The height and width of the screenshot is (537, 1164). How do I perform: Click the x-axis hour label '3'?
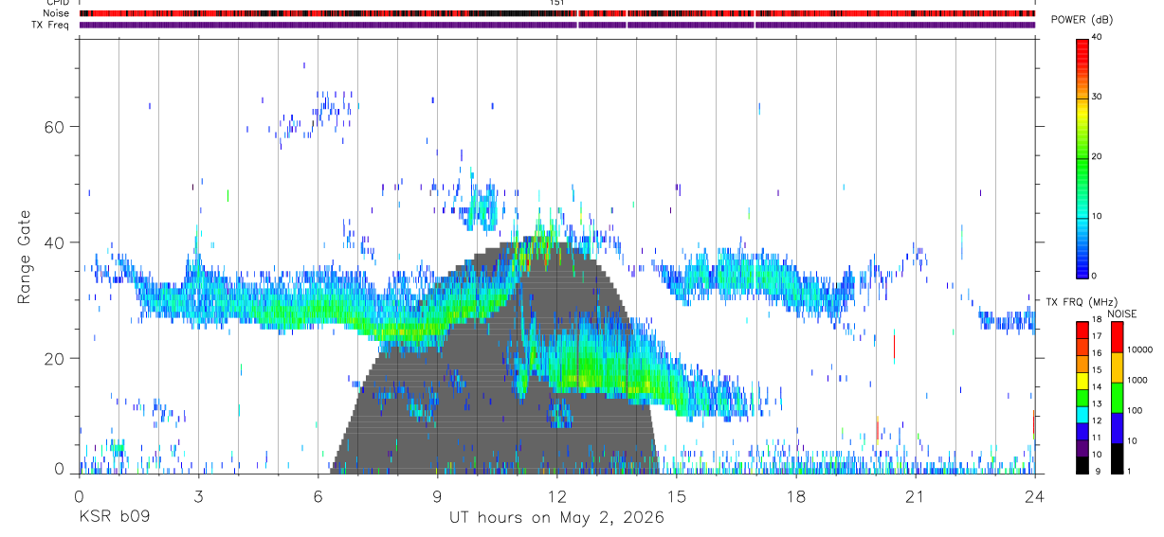tap(198, 495)
